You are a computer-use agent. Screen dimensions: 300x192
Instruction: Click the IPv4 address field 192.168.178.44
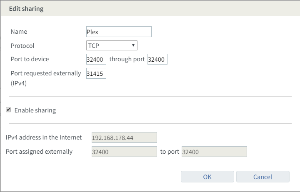pos(124,137)
